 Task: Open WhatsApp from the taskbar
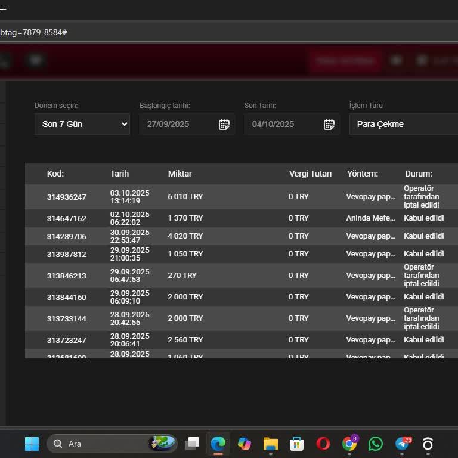coord(375,444)
